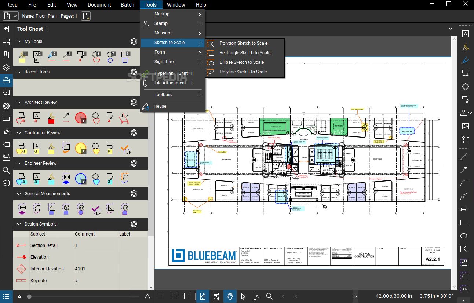Open the file properties dropdown at top left
Viewport: 474px width, 303px height.
pyautogui.click(x=11, y=16)
